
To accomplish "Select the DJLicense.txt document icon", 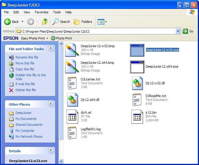I will coord(72,83).
